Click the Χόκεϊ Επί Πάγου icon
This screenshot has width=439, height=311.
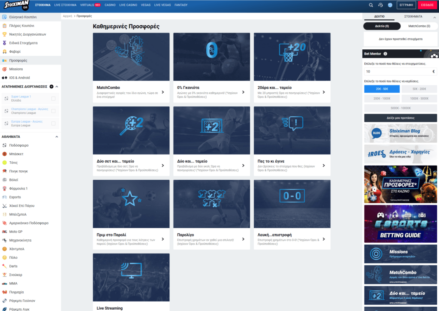(x=4, y=205)
